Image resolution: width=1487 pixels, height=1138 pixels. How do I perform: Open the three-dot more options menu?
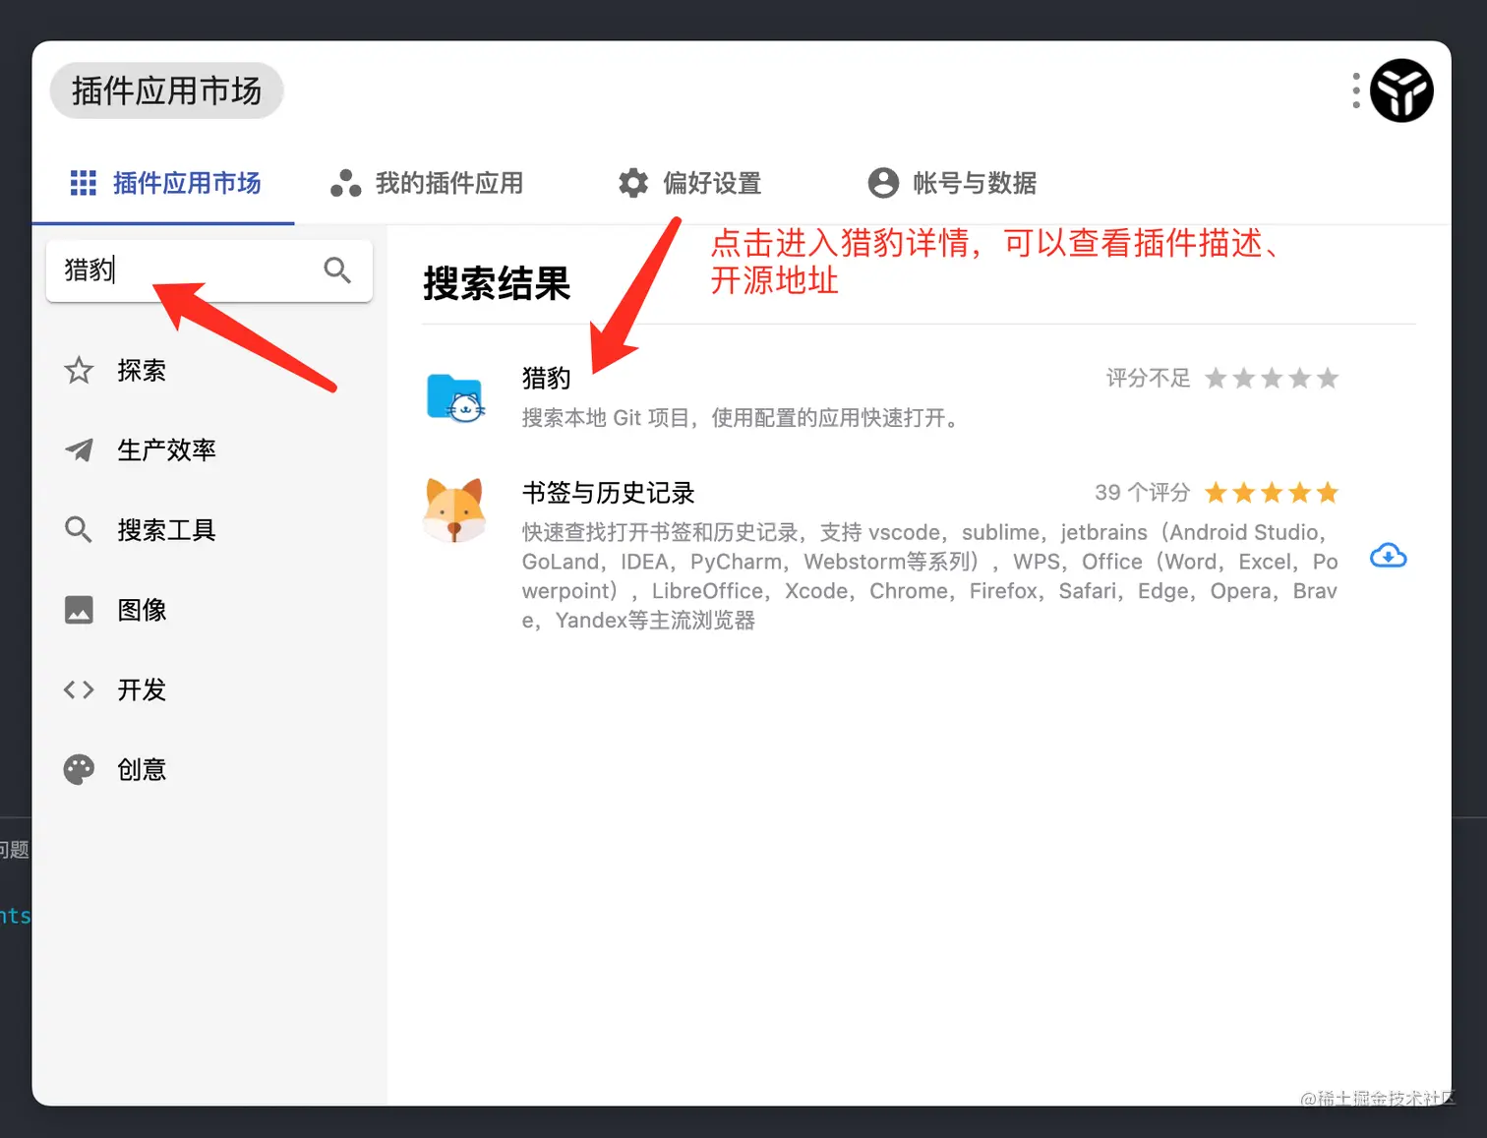(1356, 90)
